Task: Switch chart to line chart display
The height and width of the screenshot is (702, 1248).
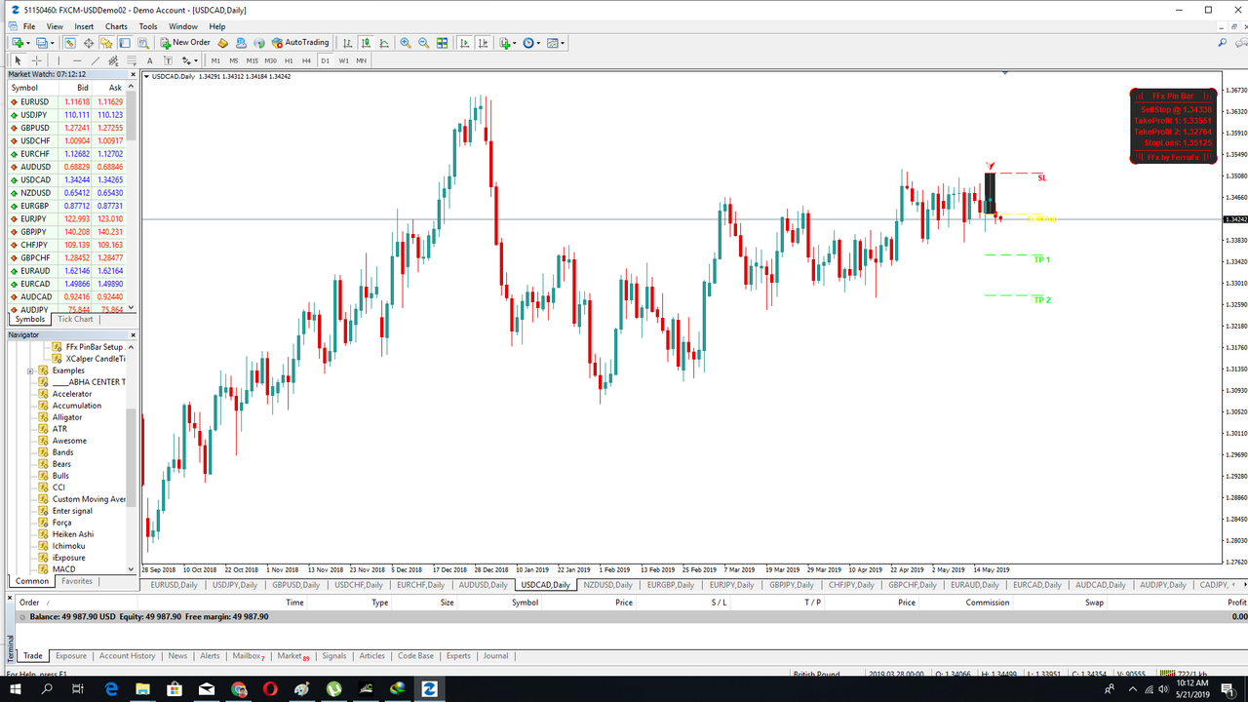Action: [384, 43]
